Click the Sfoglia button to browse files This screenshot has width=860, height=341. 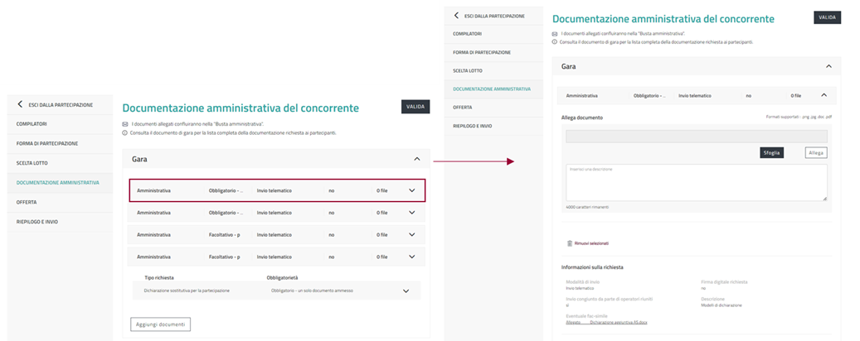tap(771, 152)
